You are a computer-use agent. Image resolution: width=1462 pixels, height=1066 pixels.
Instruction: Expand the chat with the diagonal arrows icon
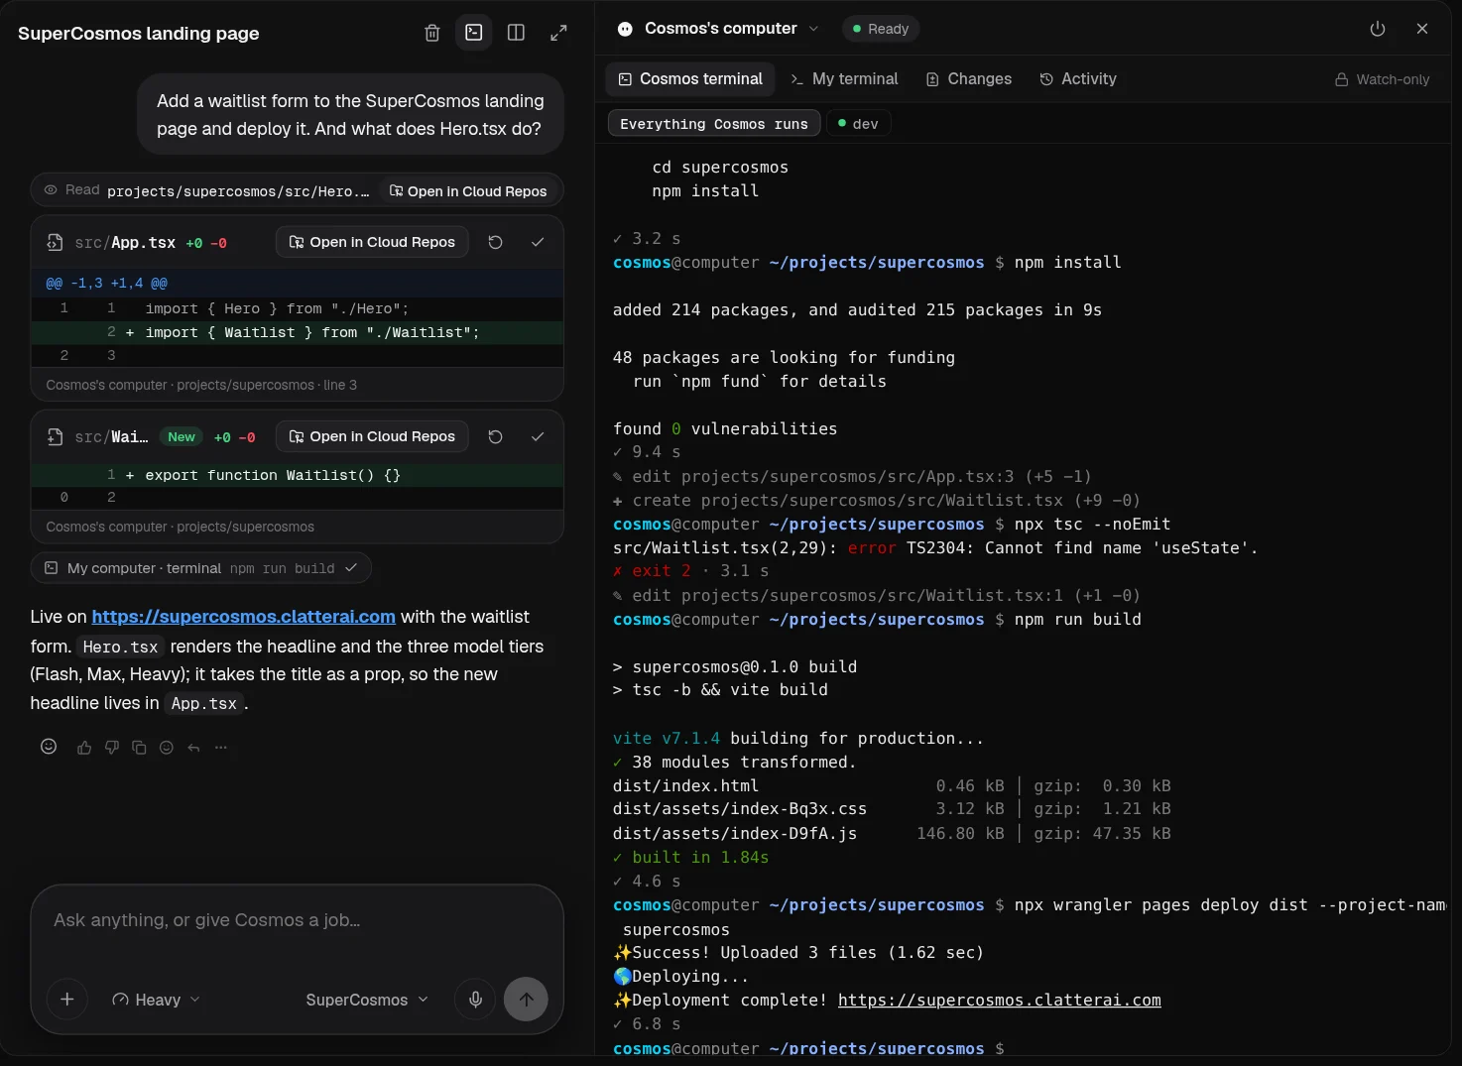click(x=558, y=33)
